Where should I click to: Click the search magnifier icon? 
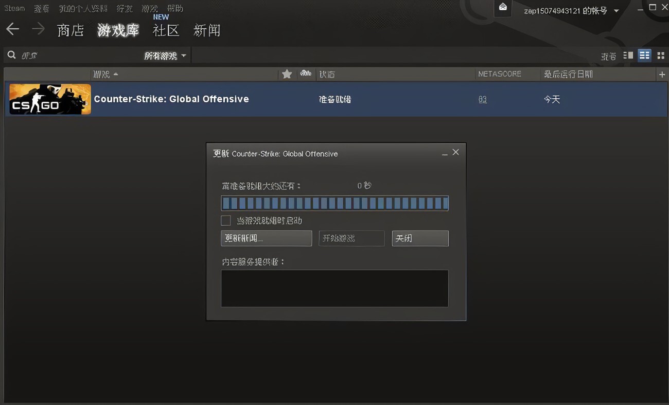click(x=12, y=55)
